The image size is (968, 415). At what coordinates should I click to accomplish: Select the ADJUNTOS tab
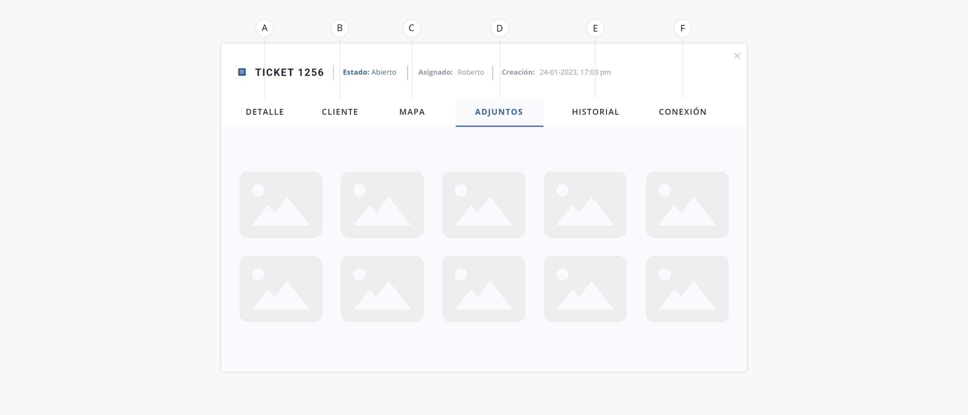(499, 112)
